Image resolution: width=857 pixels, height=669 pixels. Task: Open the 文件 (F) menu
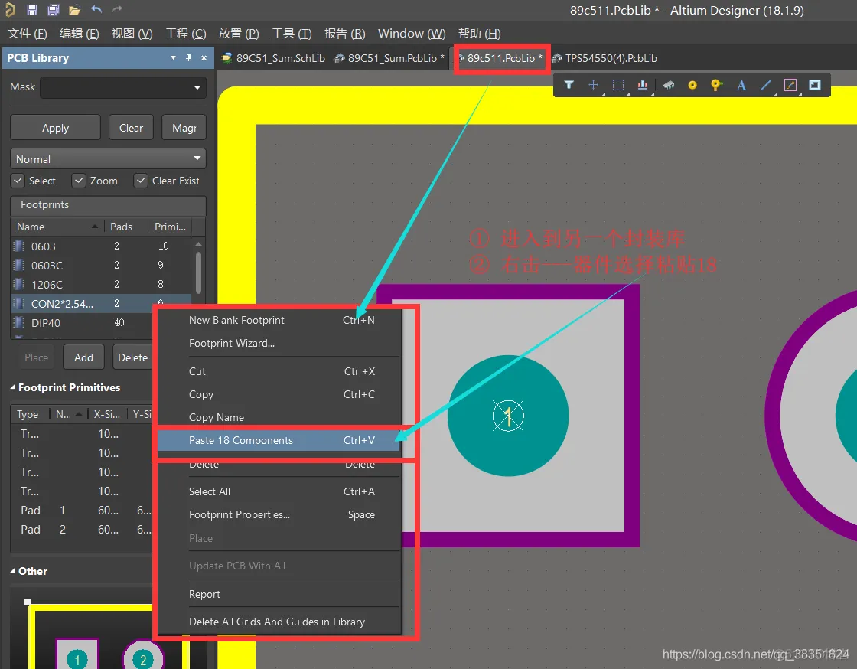click(x=28, y=34)
